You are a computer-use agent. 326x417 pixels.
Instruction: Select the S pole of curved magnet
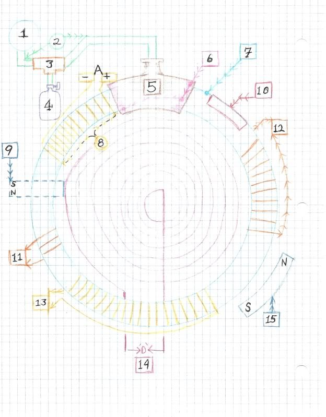[249, 308]
